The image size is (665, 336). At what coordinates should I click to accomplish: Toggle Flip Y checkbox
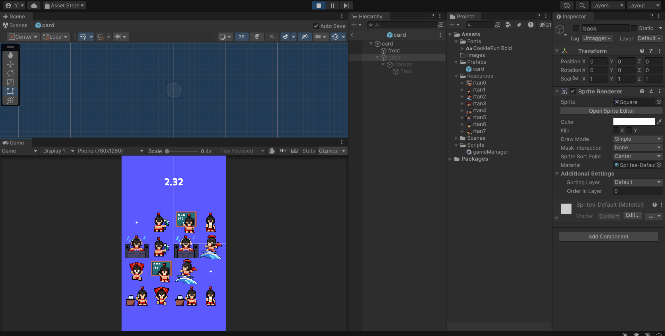pos(629,130)
